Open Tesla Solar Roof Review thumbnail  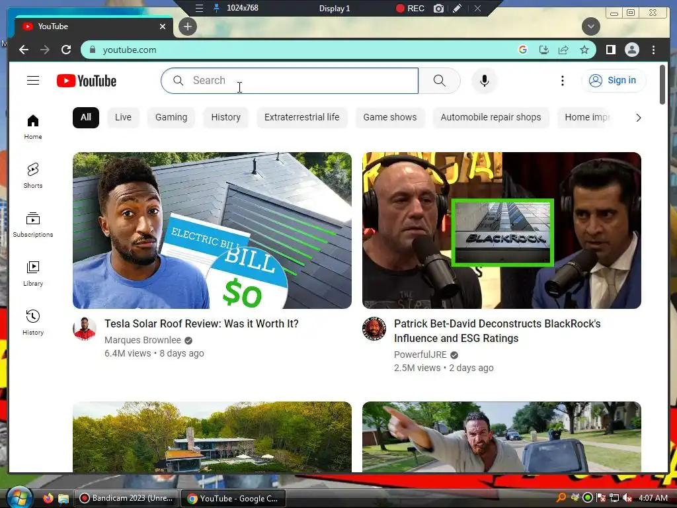(212, 230)
